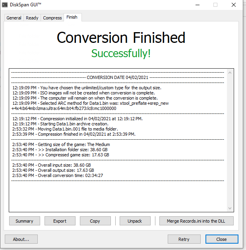
Task: Copy the log to clipboard
Action: click(x=95, y=221)
